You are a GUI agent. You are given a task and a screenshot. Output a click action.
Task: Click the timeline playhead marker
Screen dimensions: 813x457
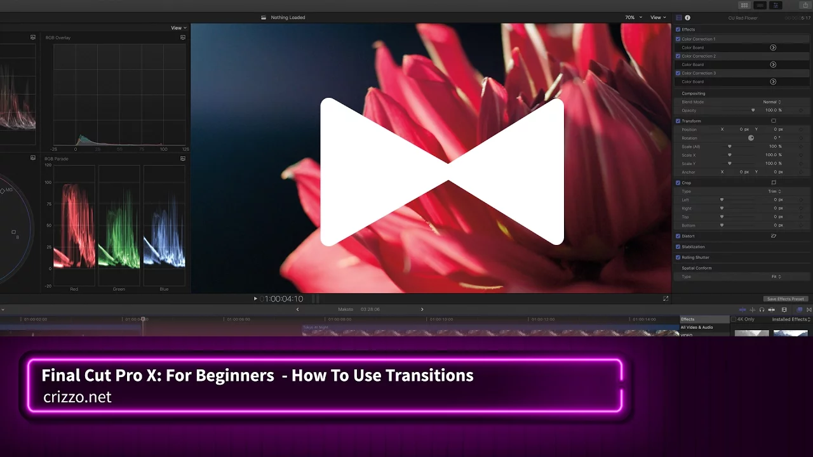[144, 319]
